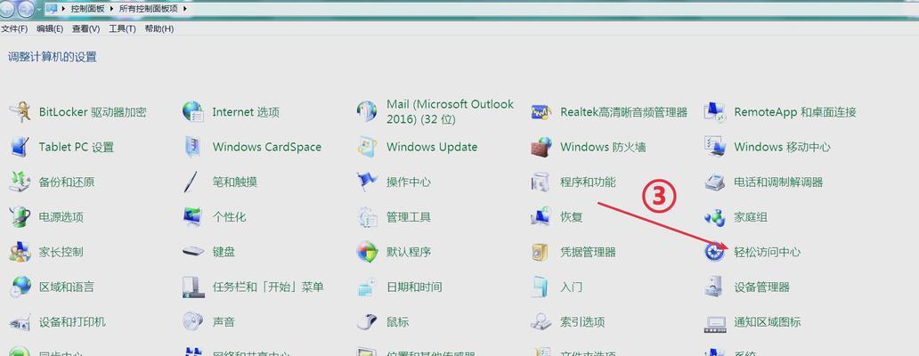Open the 日期和时间 link
Screen dimensions: 919x356
(x=414, y=287)
